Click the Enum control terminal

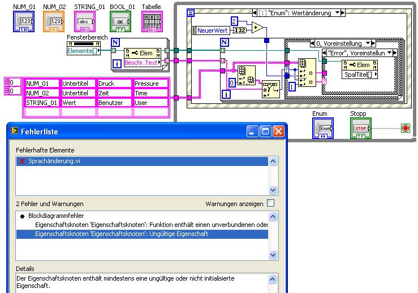click(323, 128)
